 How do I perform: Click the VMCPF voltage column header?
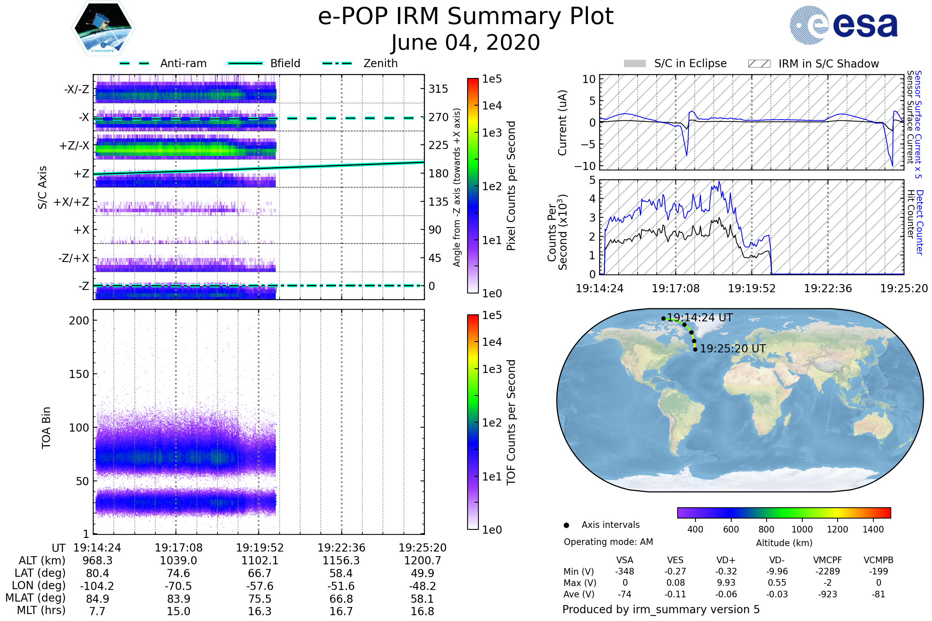click(828, 560)
